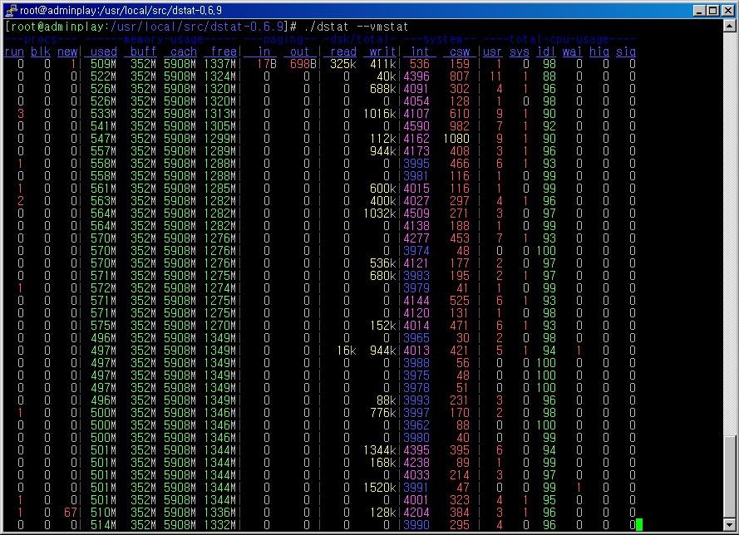Image resolution: width=739 pixels, height=535 pixels.
Task: Minimize the terminal window
Action: tap(701, 8)
